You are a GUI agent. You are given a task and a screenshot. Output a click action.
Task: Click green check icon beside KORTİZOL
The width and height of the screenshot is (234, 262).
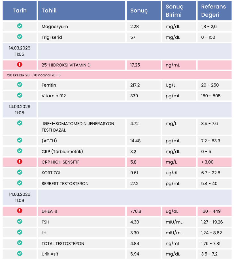(20, 172)
